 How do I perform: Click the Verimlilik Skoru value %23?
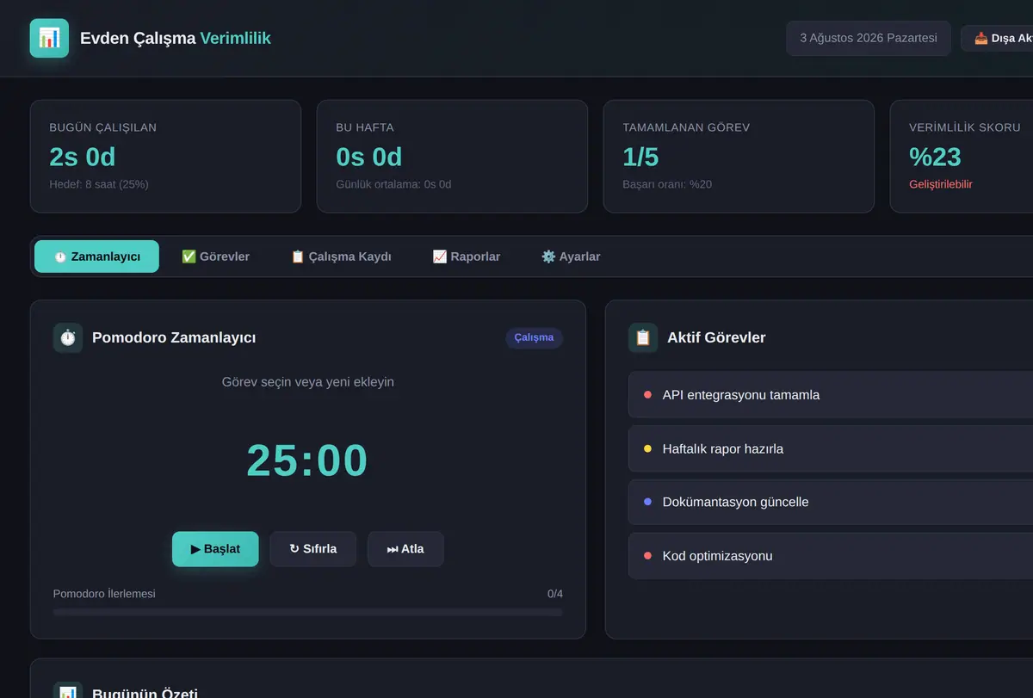(x=935, y=157)
